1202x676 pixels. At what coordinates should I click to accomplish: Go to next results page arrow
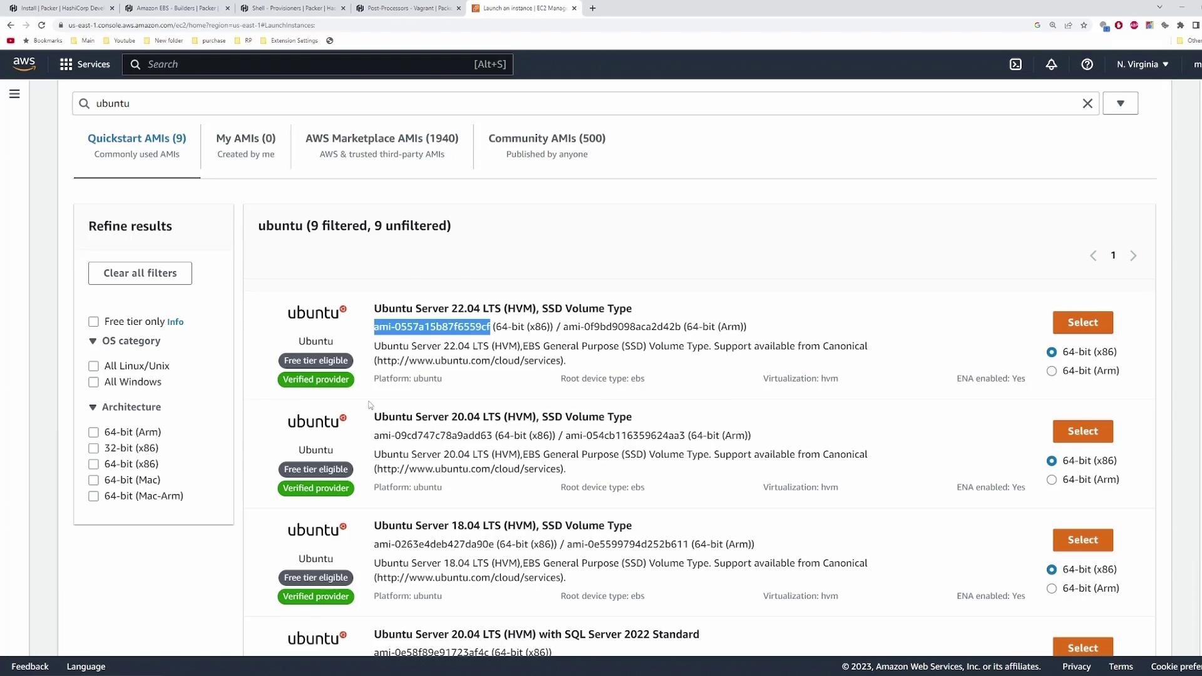coord(1133,255)
